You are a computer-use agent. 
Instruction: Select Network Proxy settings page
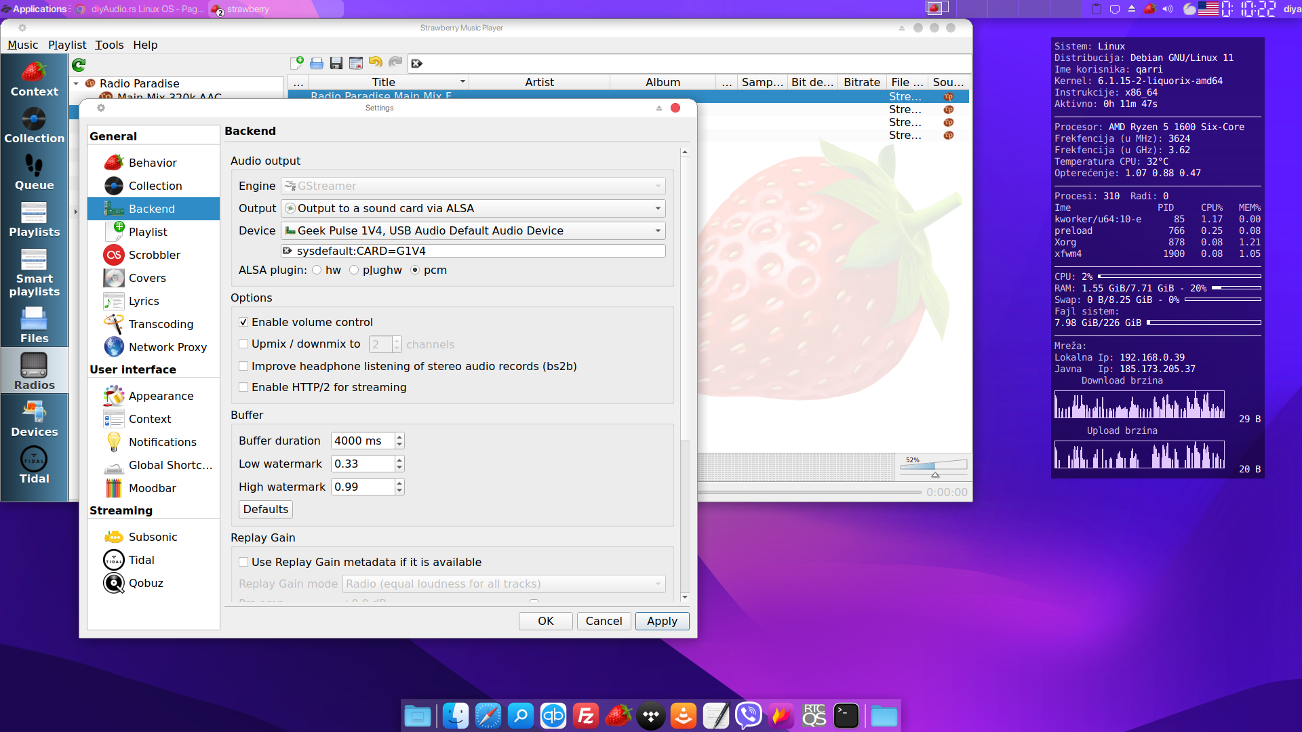click(153, 347)
